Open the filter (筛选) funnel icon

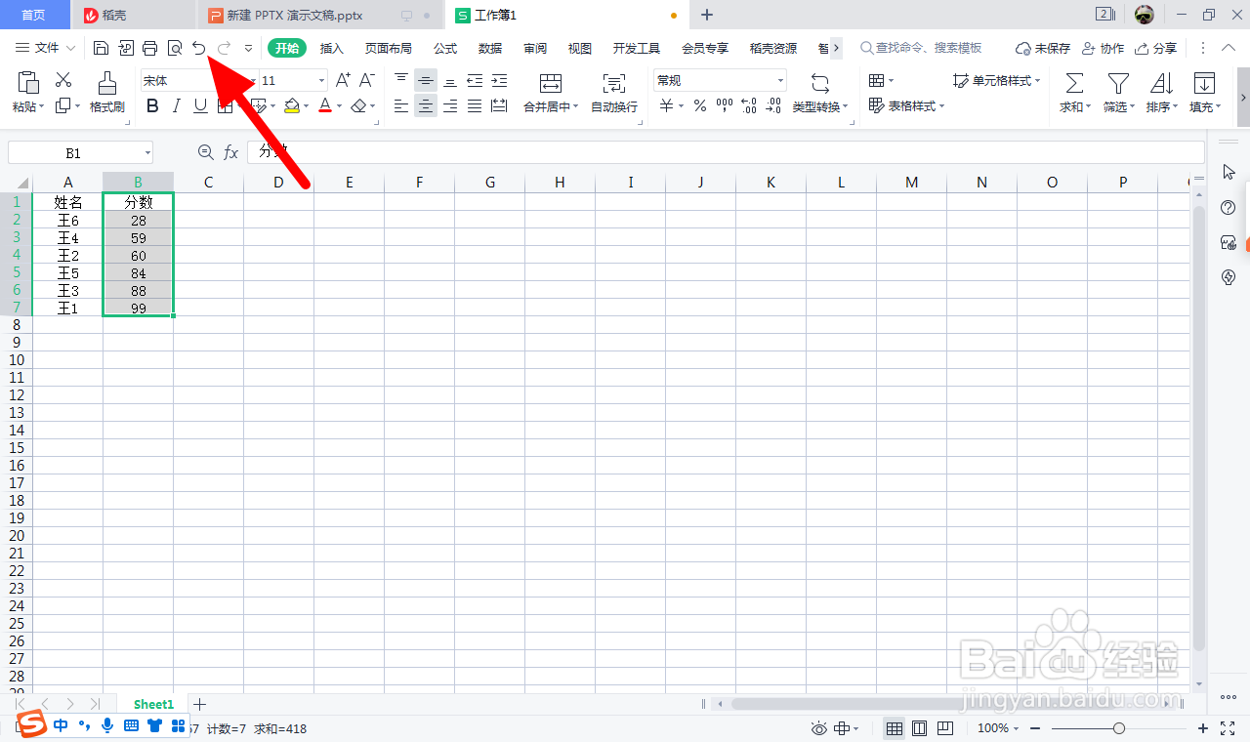(1118, 83)
